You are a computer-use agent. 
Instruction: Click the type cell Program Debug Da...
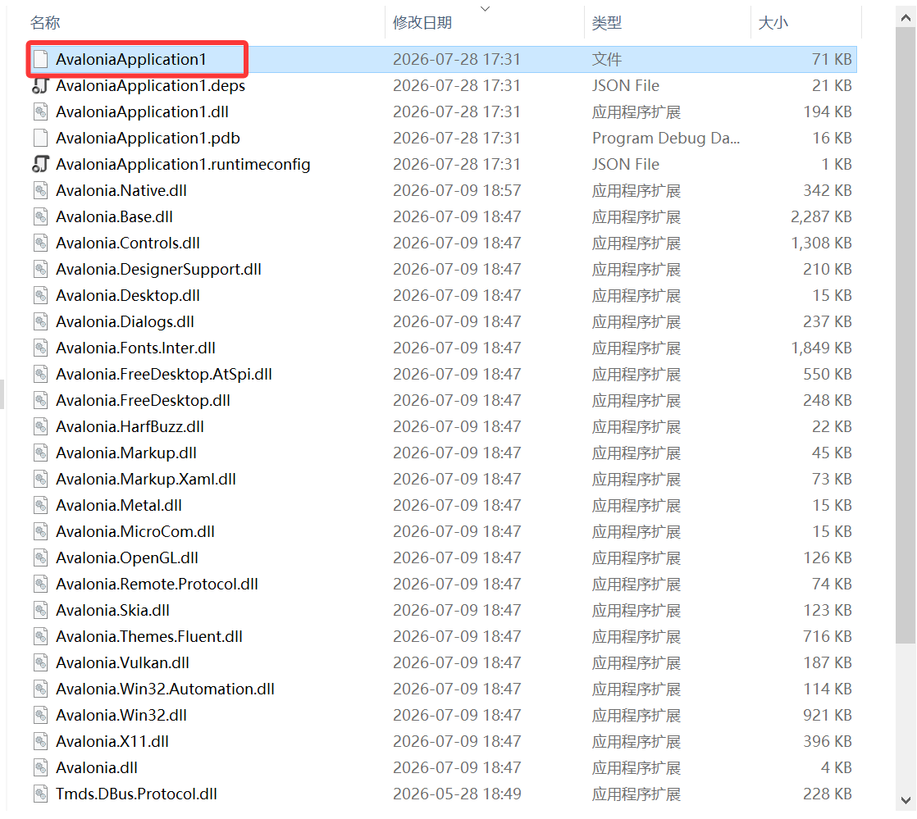pyautogui.click(x=665, y=138)
